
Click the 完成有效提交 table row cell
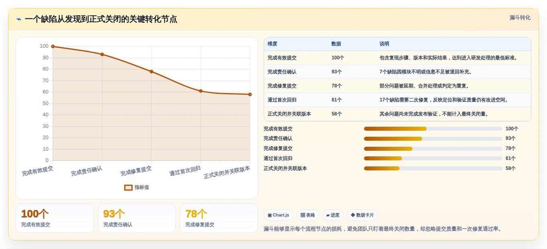coord(282,58)
